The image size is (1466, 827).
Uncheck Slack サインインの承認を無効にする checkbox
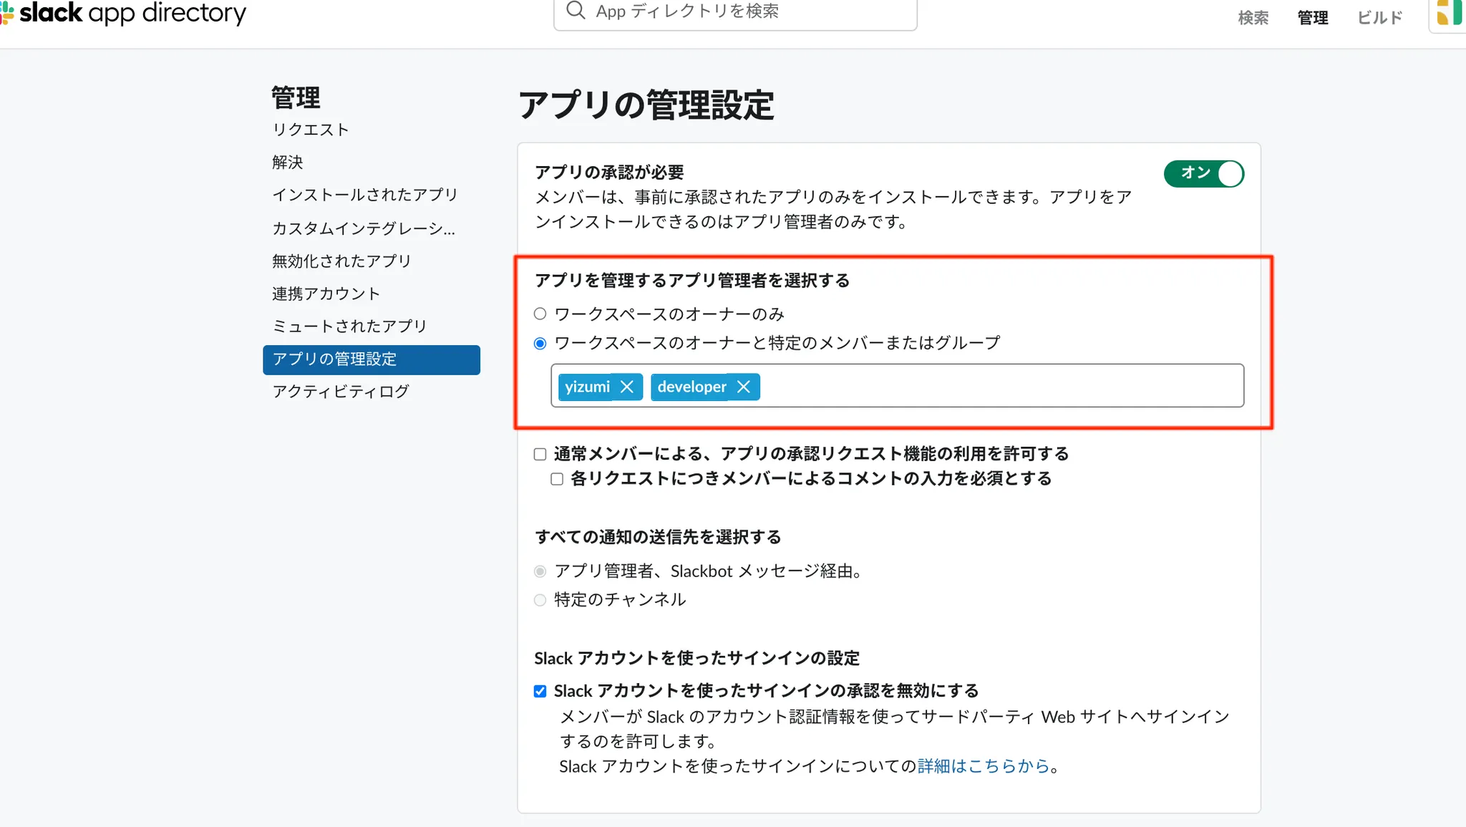(540, 691)
